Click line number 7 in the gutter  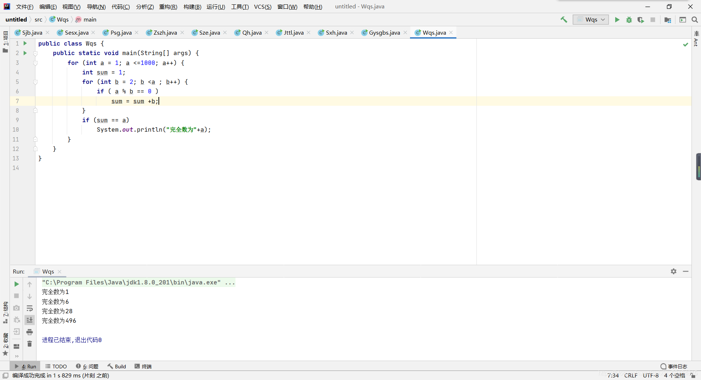pyautogui.click(x=17, y=101)
